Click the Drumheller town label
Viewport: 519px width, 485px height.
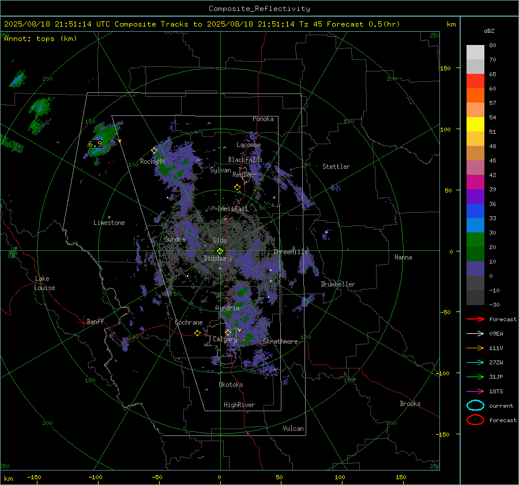(338, 284)
